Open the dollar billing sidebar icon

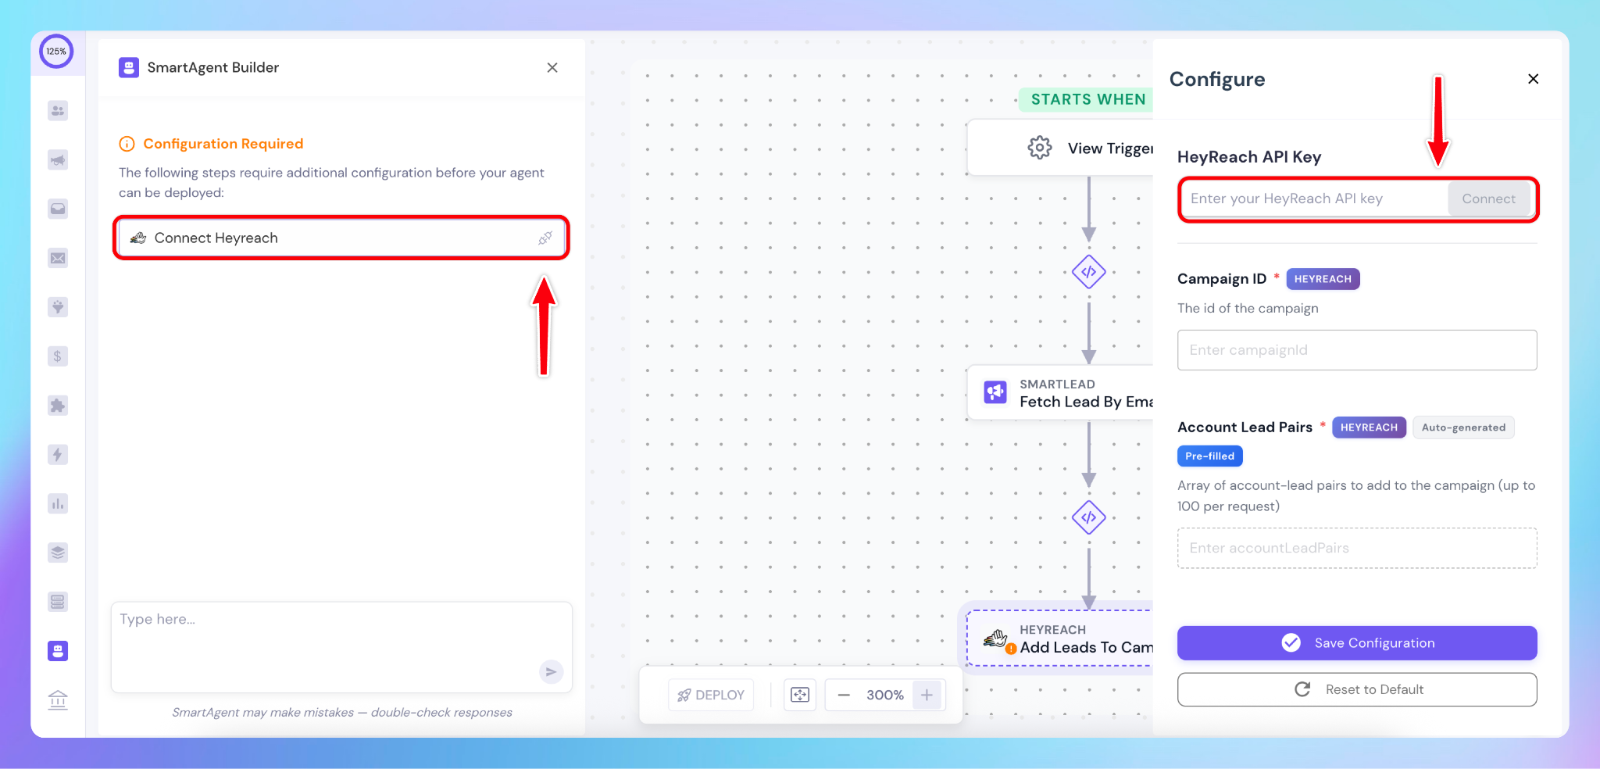click(58, 356)
